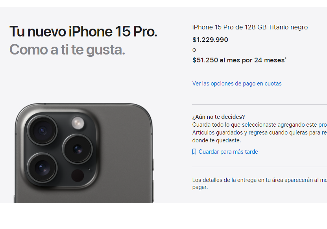Image resolution: width=327 pixels, height=229 pixels.
Task: Click the camera flash on the phone image
Action: [x=78, y=123]
